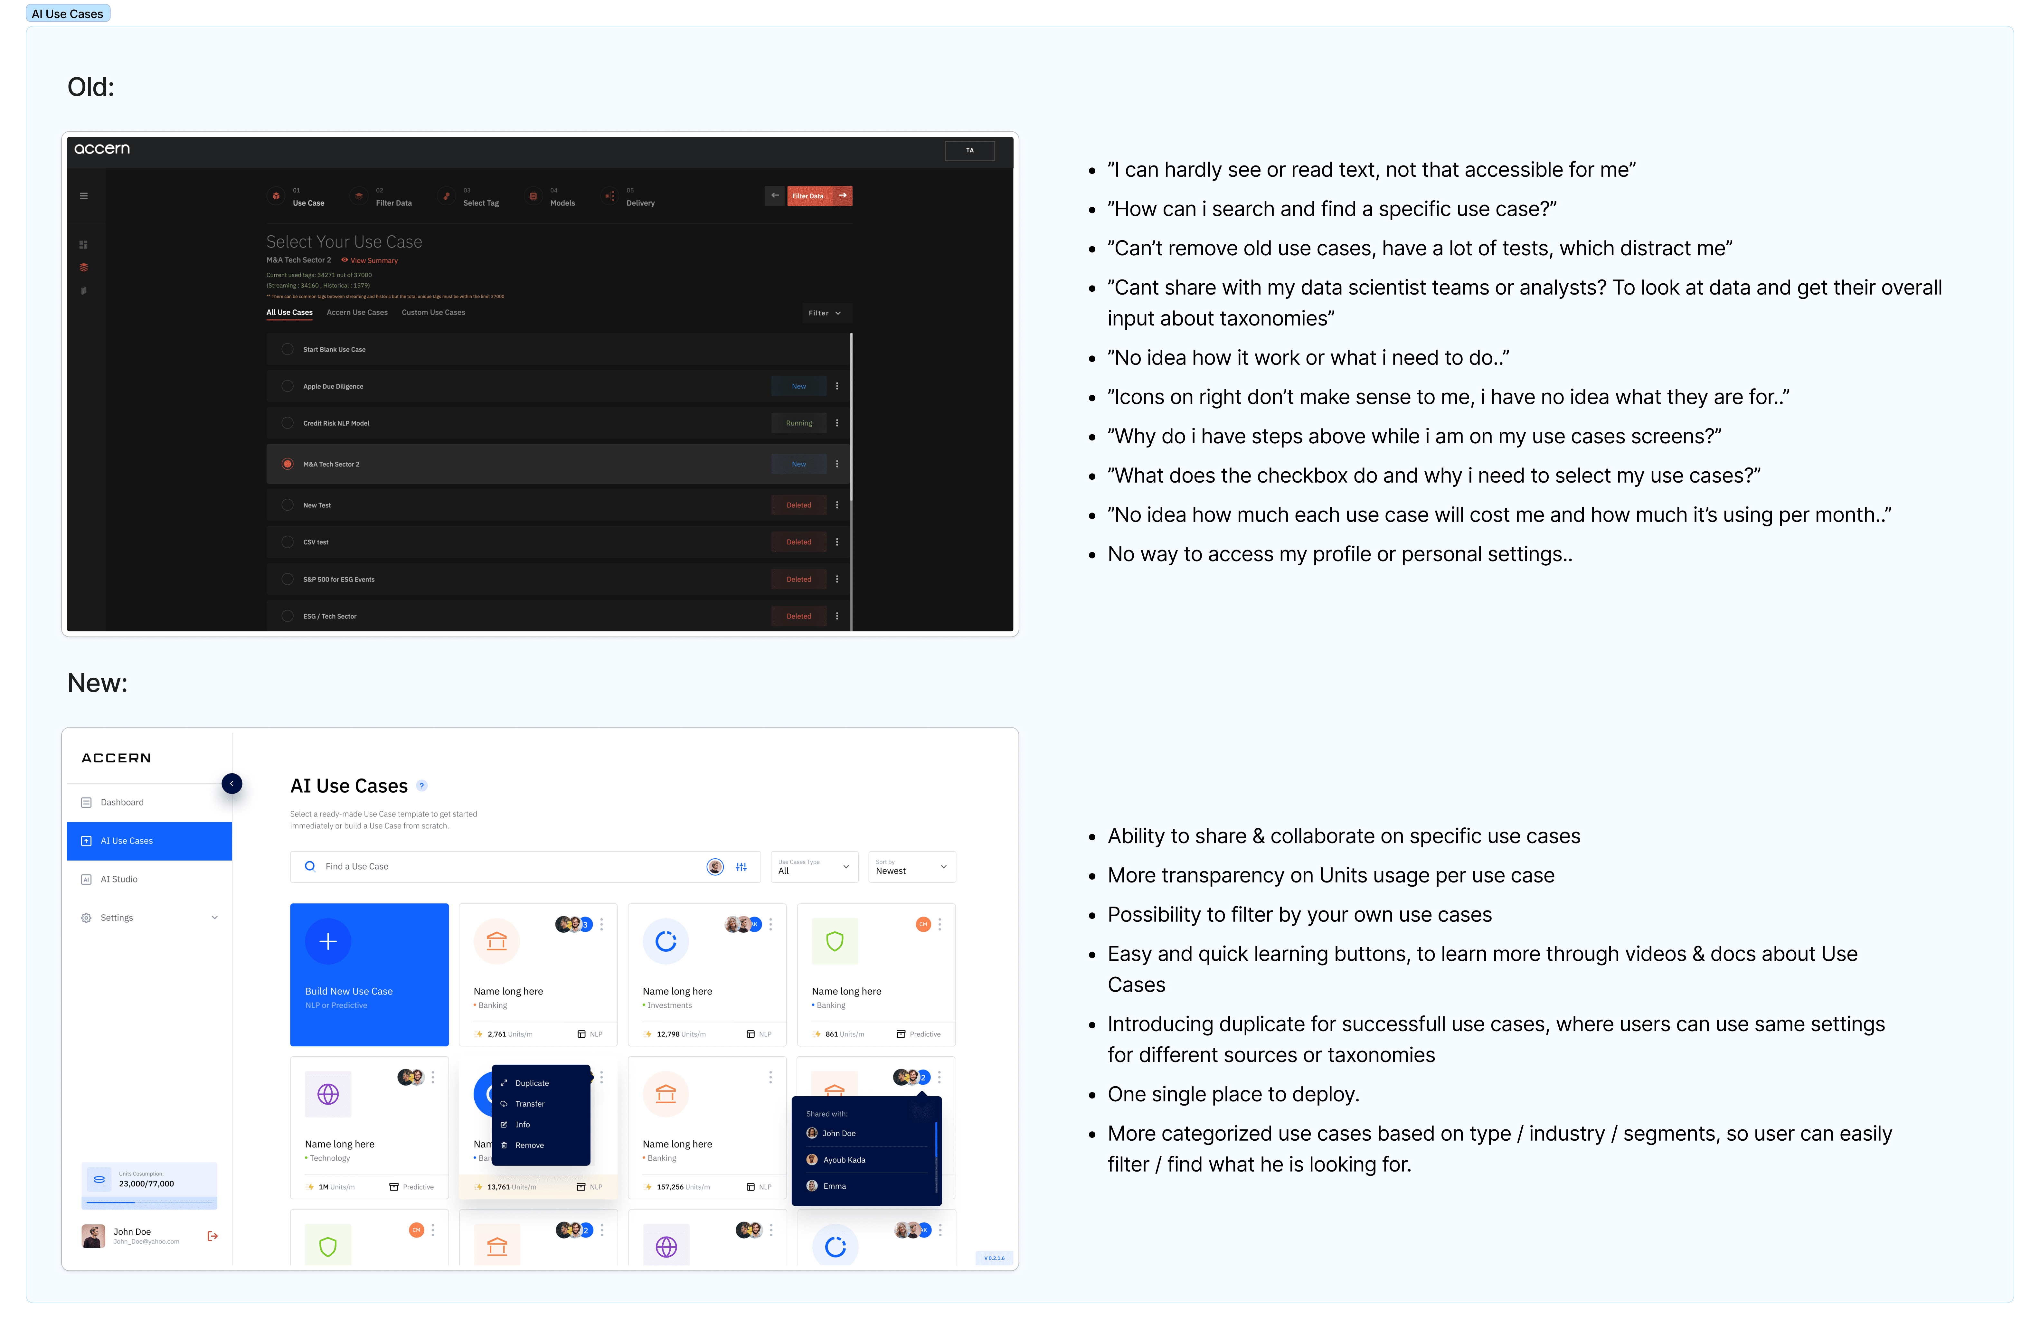
Task: Open the Sort by Newest dropdown
Action: 912,867
